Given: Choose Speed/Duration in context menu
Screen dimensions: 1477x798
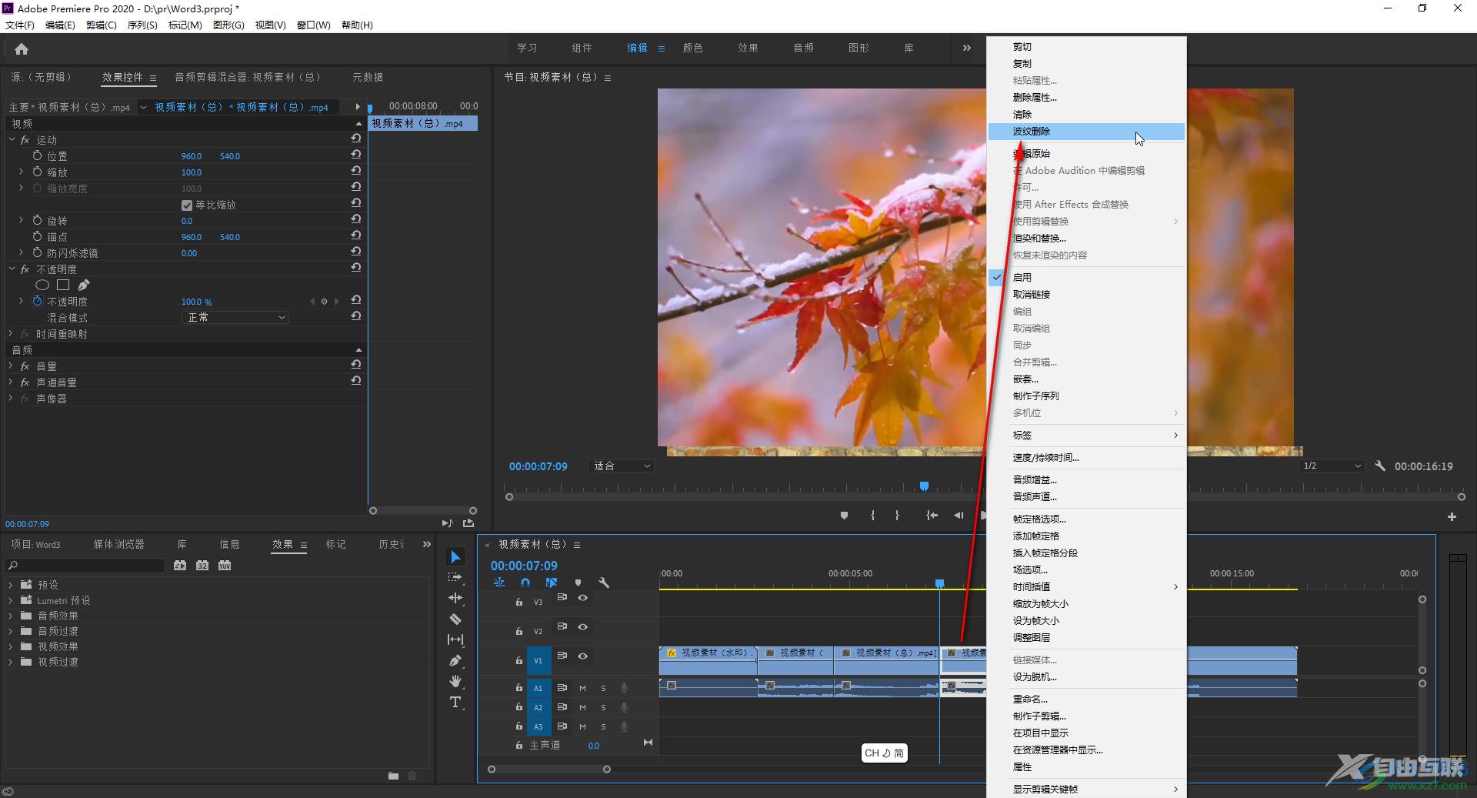Looking at the screenshot, I should [1086, 458].
